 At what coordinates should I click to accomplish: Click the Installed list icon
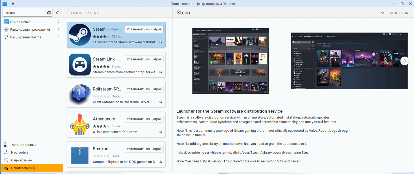tap(6, 145)
